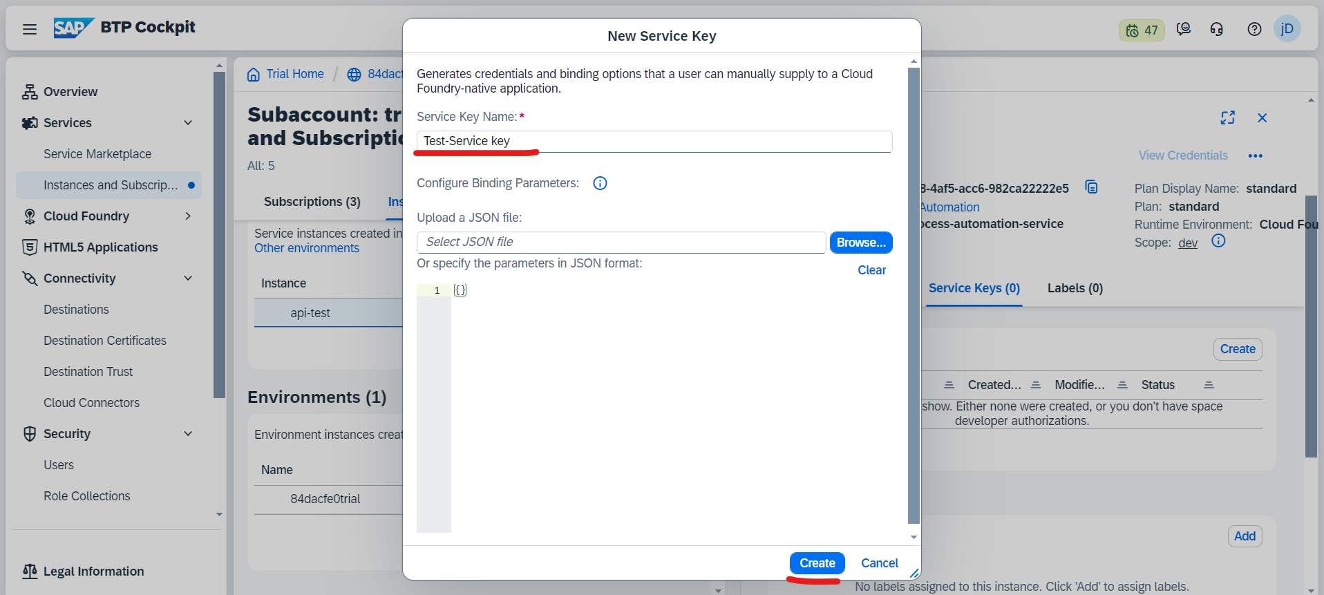
Task: Close the instance details panel
Action: pyautogui.click(x=1262, y=118)
